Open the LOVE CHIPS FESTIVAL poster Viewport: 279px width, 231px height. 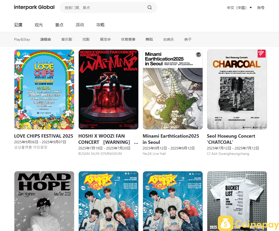(x=44, y=90)
